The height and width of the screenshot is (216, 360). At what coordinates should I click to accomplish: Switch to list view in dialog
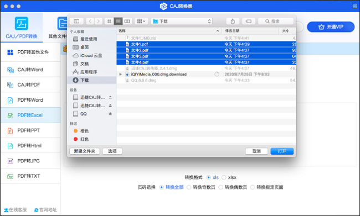pyautogui.click(x=118, y=22)
